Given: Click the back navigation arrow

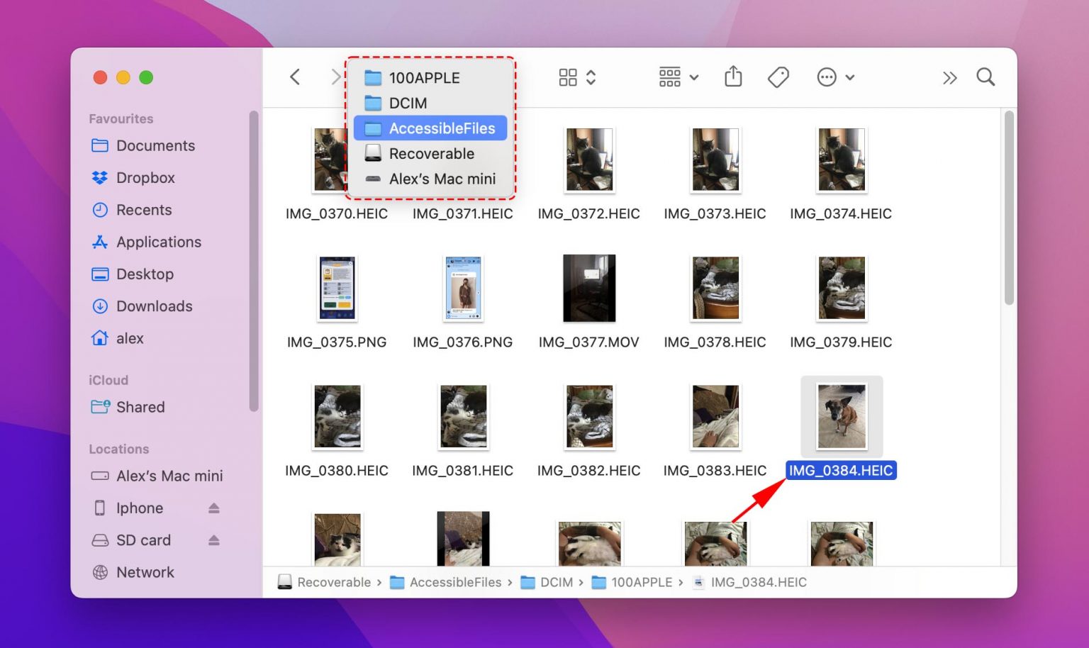Looking at the screenshot, I should point(295,77).
